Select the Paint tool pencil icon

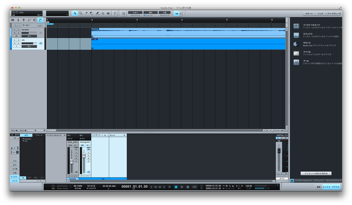point(97,14)
